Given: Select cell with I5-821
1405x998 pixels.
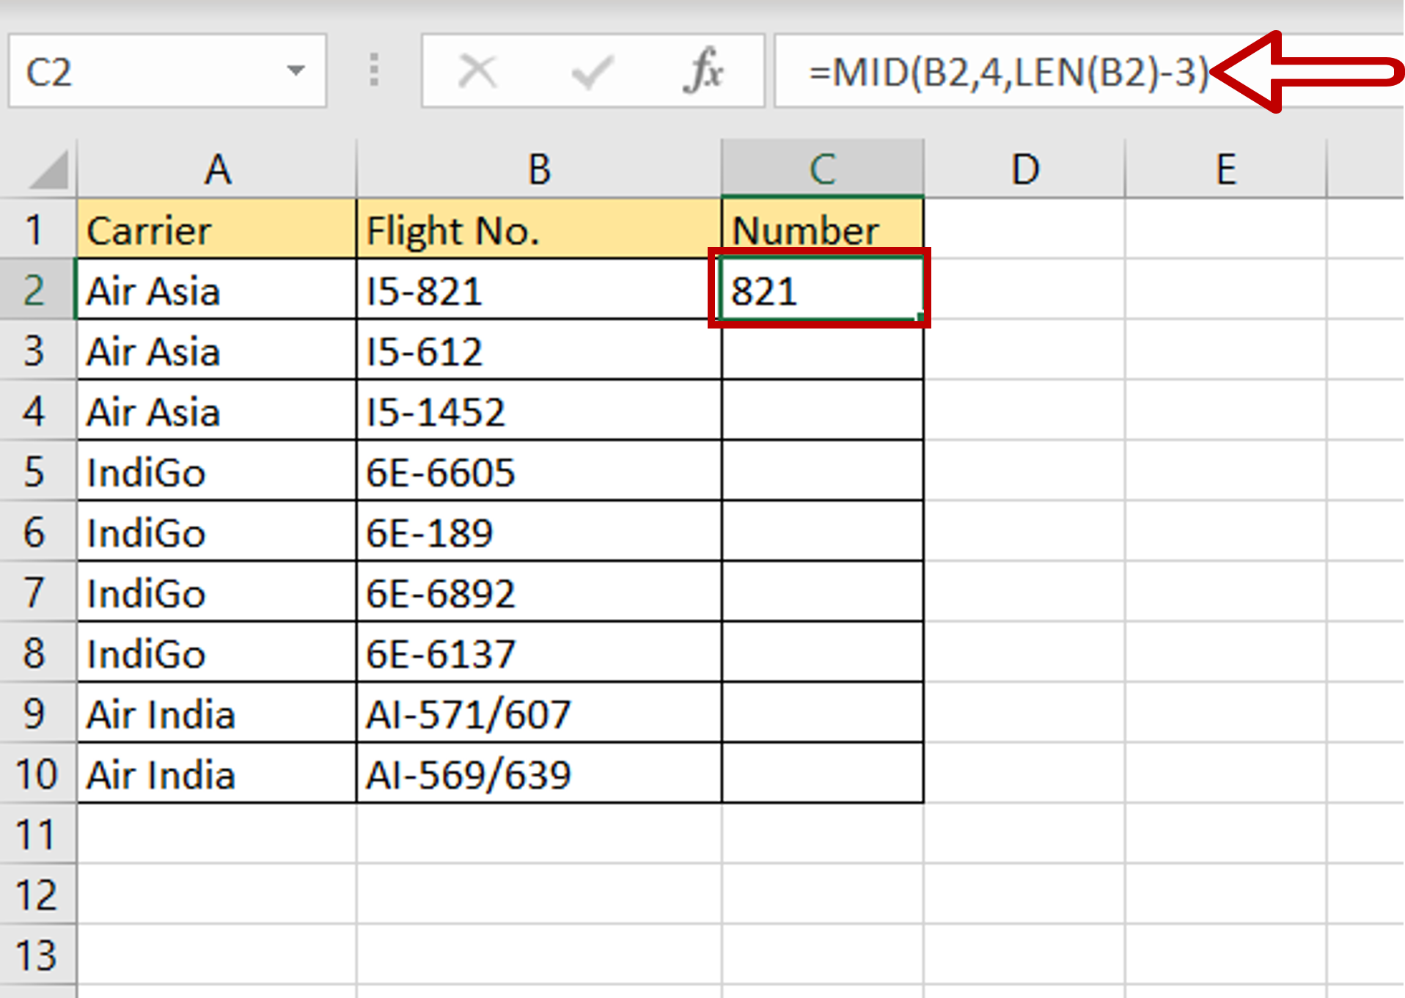Looking at the screenshot, I should click(539, 289).
